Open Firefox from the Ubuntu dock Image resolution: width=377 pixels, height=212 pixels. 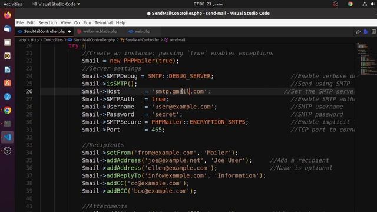pos(7,15)
